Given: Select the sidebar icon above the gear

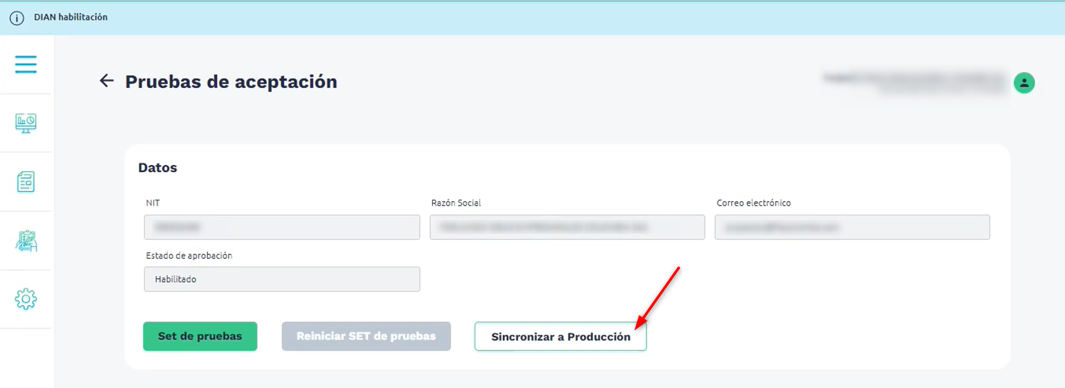Looking at the screenshot, I should (26, 241).
